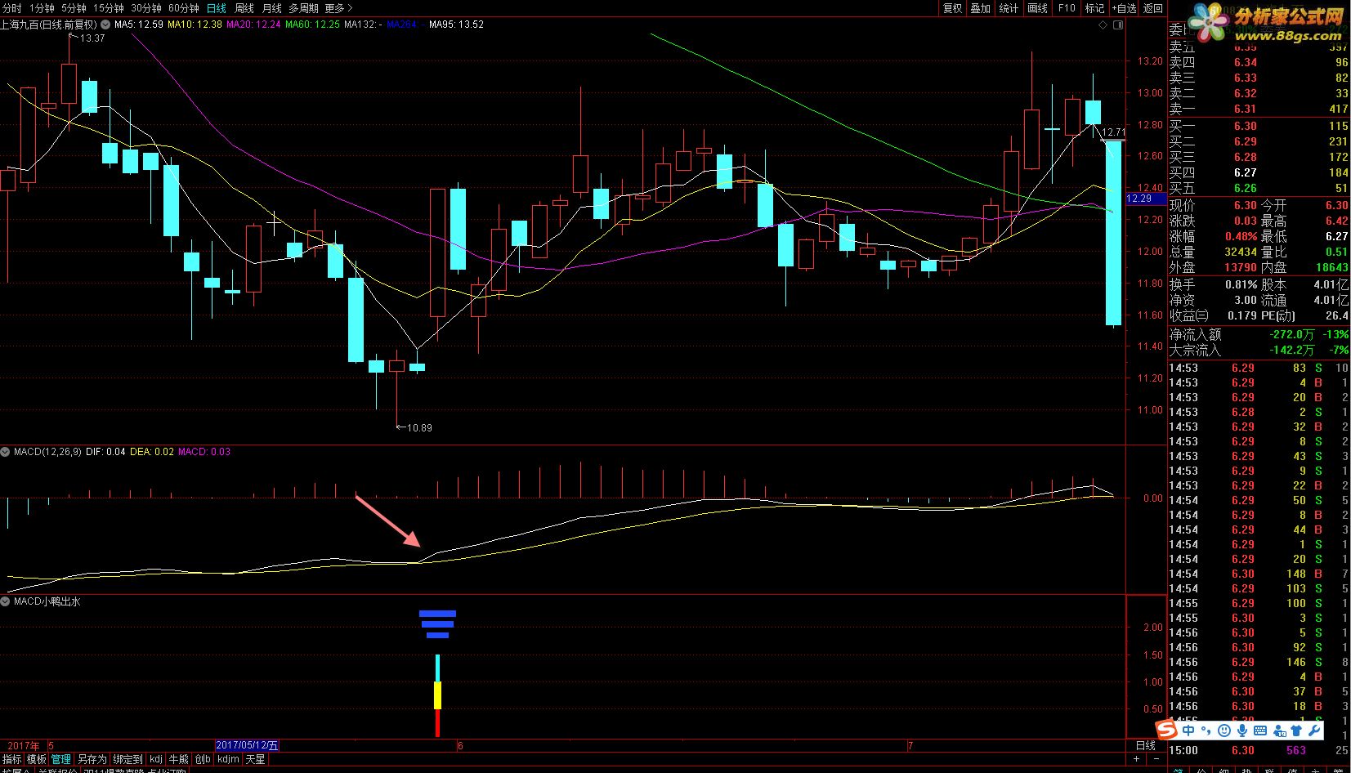Select the kdjm indicator tab

[x=229, y=759]
